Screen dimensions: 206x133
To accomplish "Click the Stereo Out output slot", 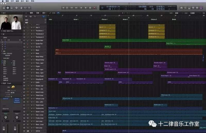I will point(6,109).
